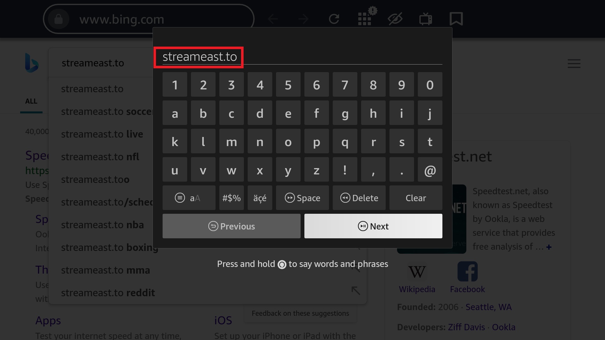The width and height of the screenshot is (605, 340).
Task: Toggle the privacy/eye icon in toolbar
Action: click(395, 19)
